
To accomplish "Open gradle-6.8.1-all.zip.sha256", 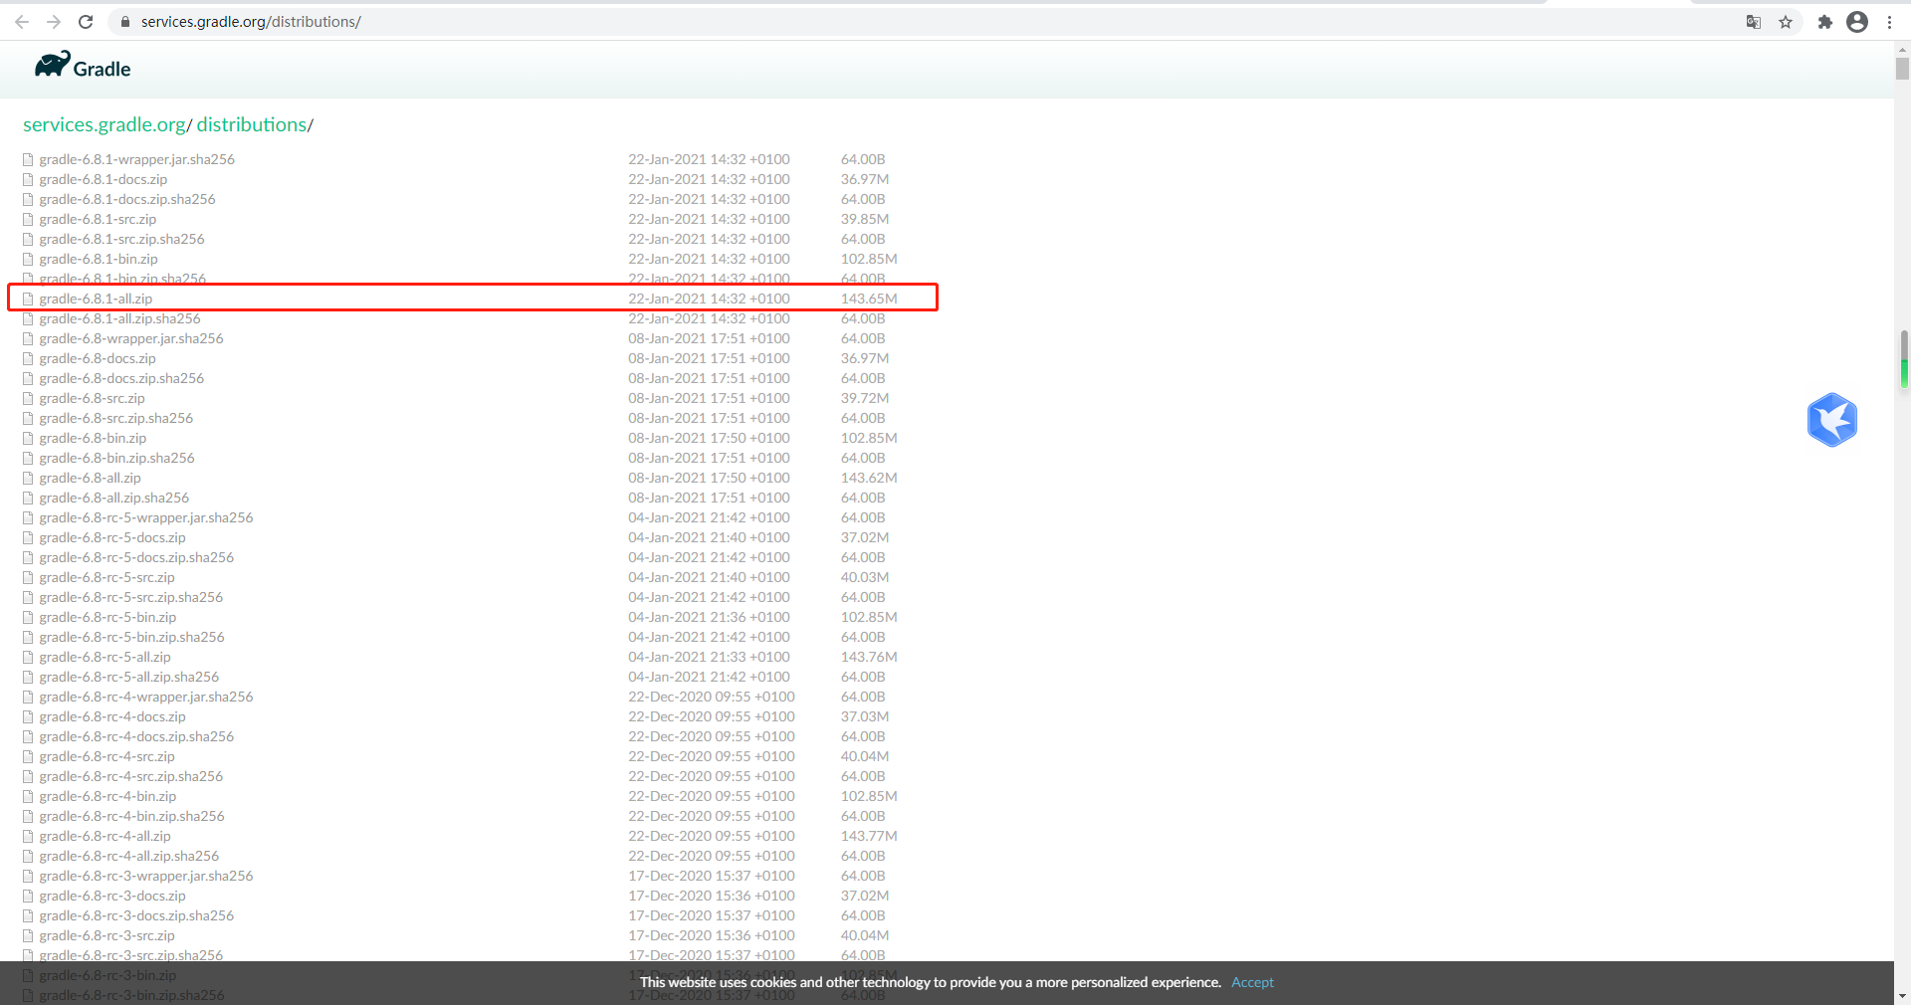I will 119,318.
